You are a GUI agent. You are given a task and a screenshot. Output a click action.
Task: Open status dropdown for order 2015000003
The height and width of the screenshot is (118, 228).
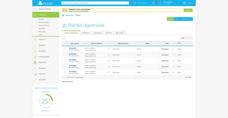(168, 61)
